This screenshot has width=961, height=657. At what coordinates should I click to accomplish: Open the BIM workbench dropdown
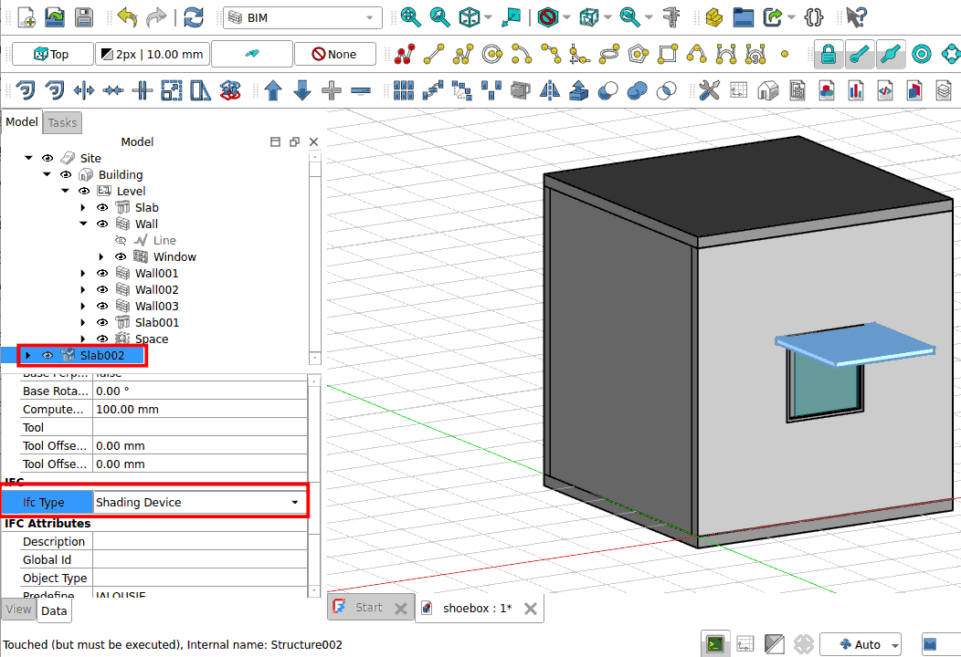[x=302, y=17]
